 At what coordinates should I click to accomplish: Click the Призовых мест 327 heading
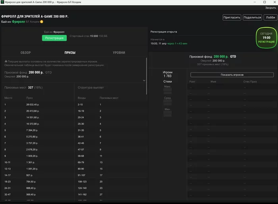(x=23, y=88)
